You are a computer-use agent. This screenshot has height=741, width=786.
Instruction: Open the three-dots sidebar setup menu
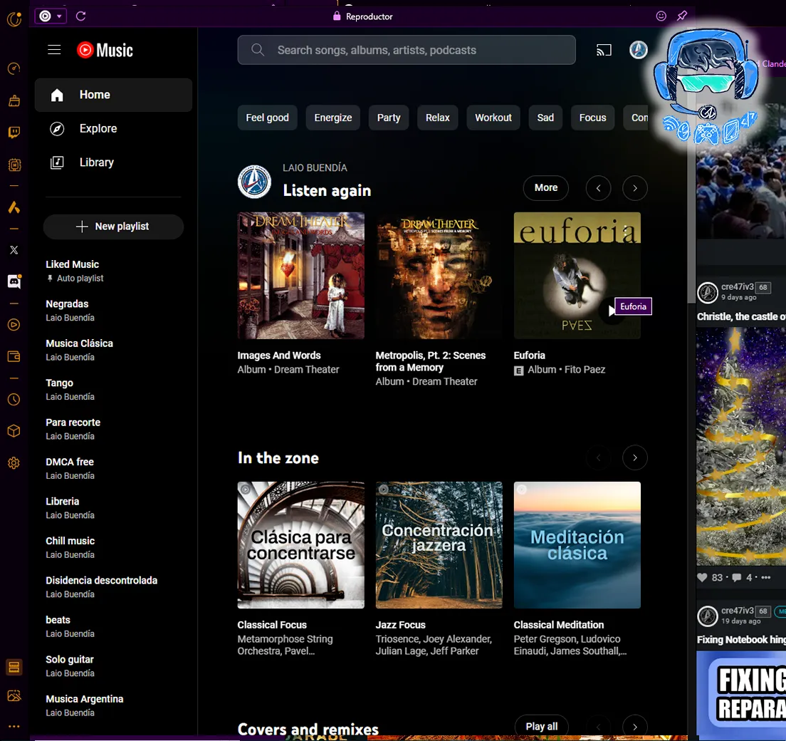14,726
